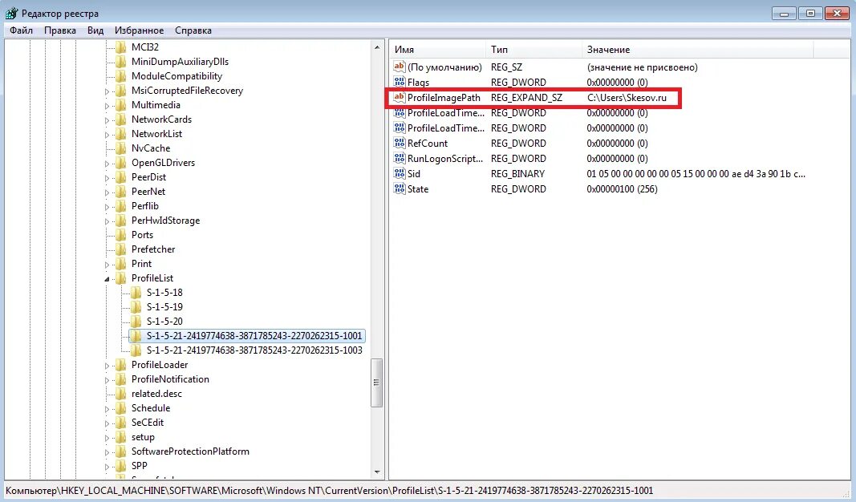
Task: Expand the ProfileLoader key
Action: [107, 365]
